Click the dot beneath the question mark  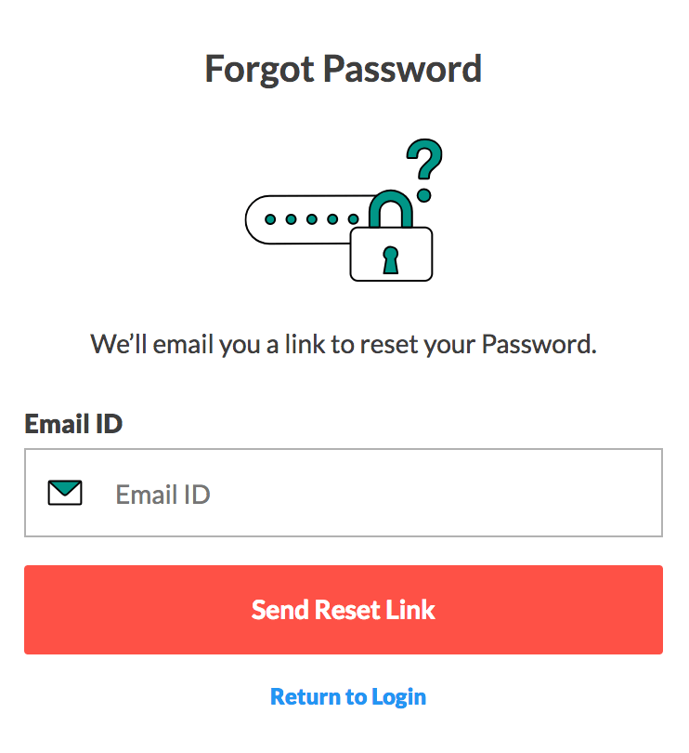tap(424, 195)
